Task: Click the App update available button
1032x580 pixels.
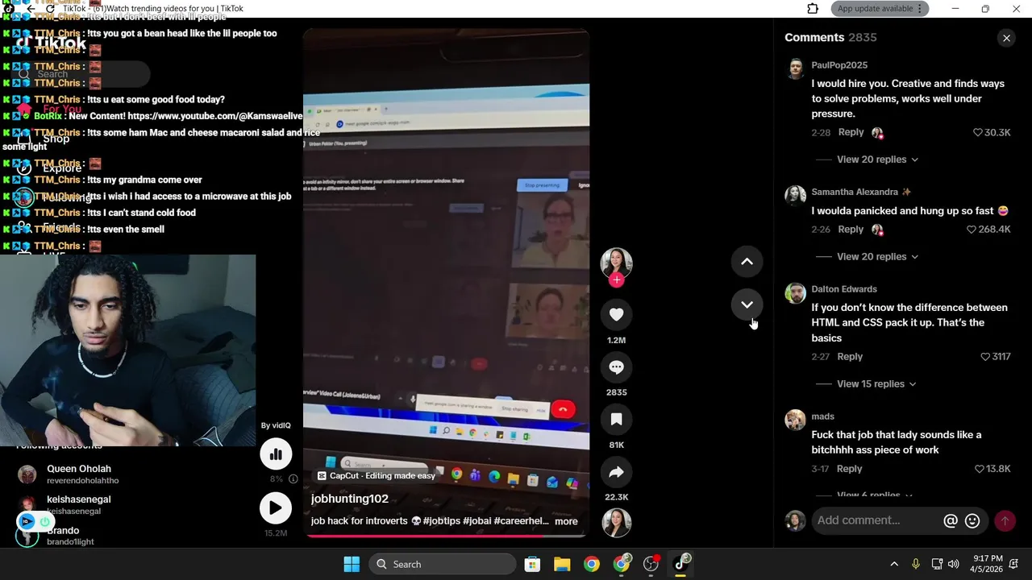Action: pyautogui.click(x=879, y=9)
